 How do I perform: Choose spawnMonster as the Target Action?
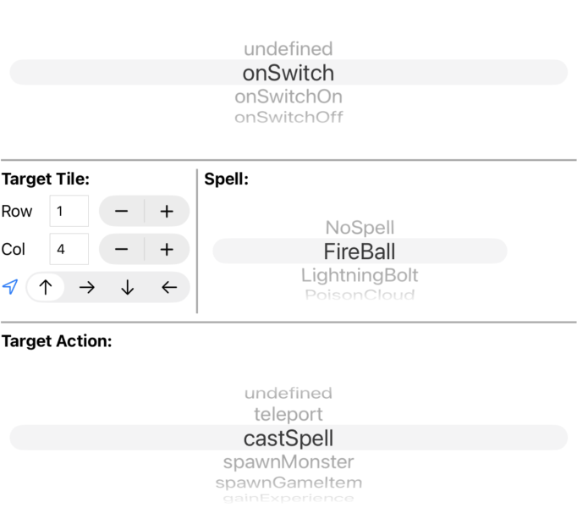point(288,462)
